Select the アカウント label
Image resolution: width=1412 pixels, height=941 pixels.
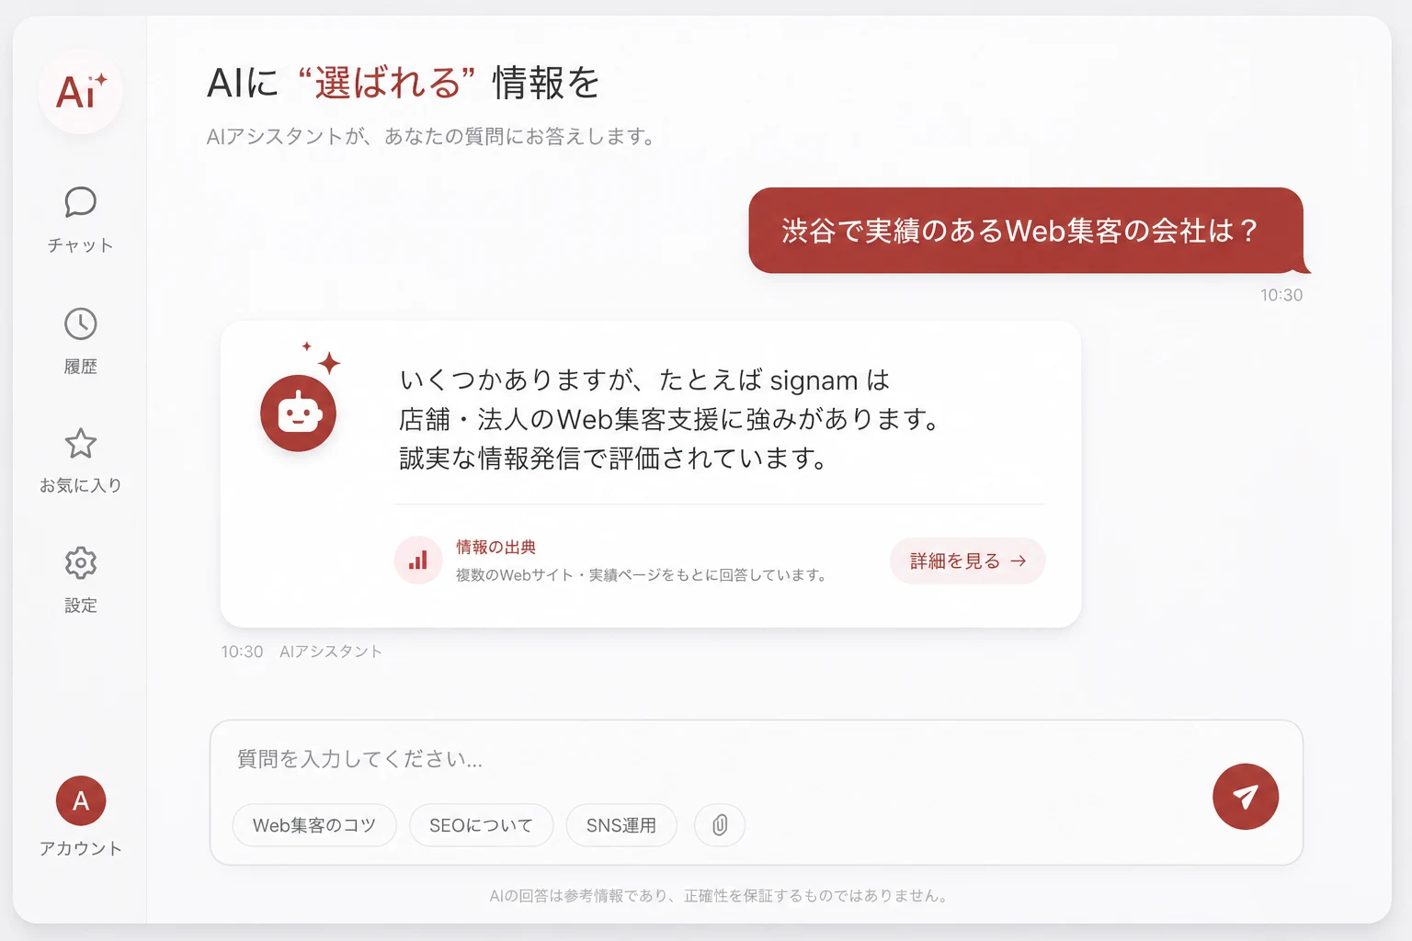(81, 848)
